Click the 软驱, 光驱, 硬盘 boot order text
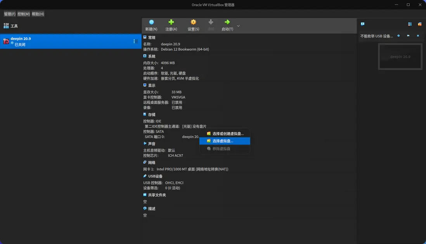Image resolution: width=426 pixels, height=244 pixels. coord(173,73)
